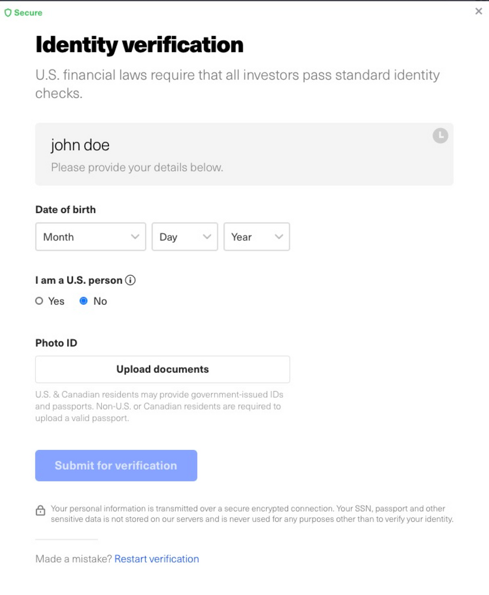Image resolution: width=489 pixels, height=595 pixels.
Task: Click the Identity verification heading
Action: pos(139,44)
